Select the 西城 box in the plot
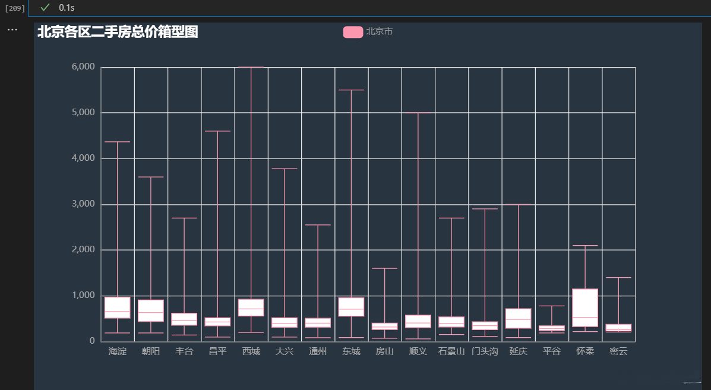711x390 pixels. [251, 307]
